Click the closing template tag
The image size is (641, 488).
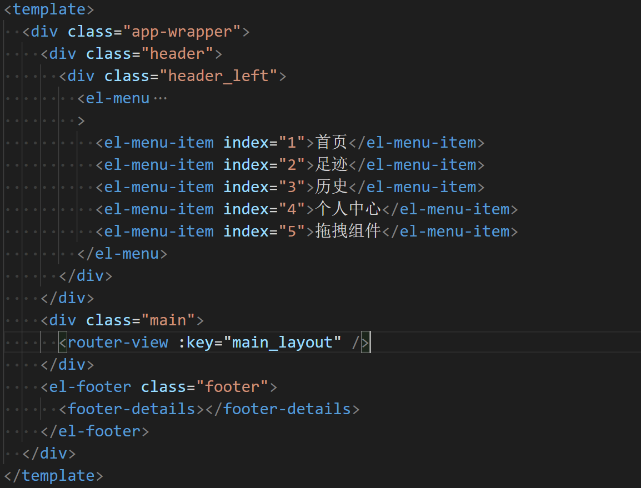coord(53,476)
